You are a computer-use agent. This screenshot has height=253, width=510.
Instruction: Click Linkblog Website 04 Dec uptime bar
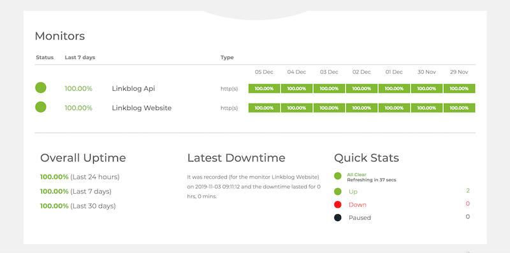coord(296,108)
